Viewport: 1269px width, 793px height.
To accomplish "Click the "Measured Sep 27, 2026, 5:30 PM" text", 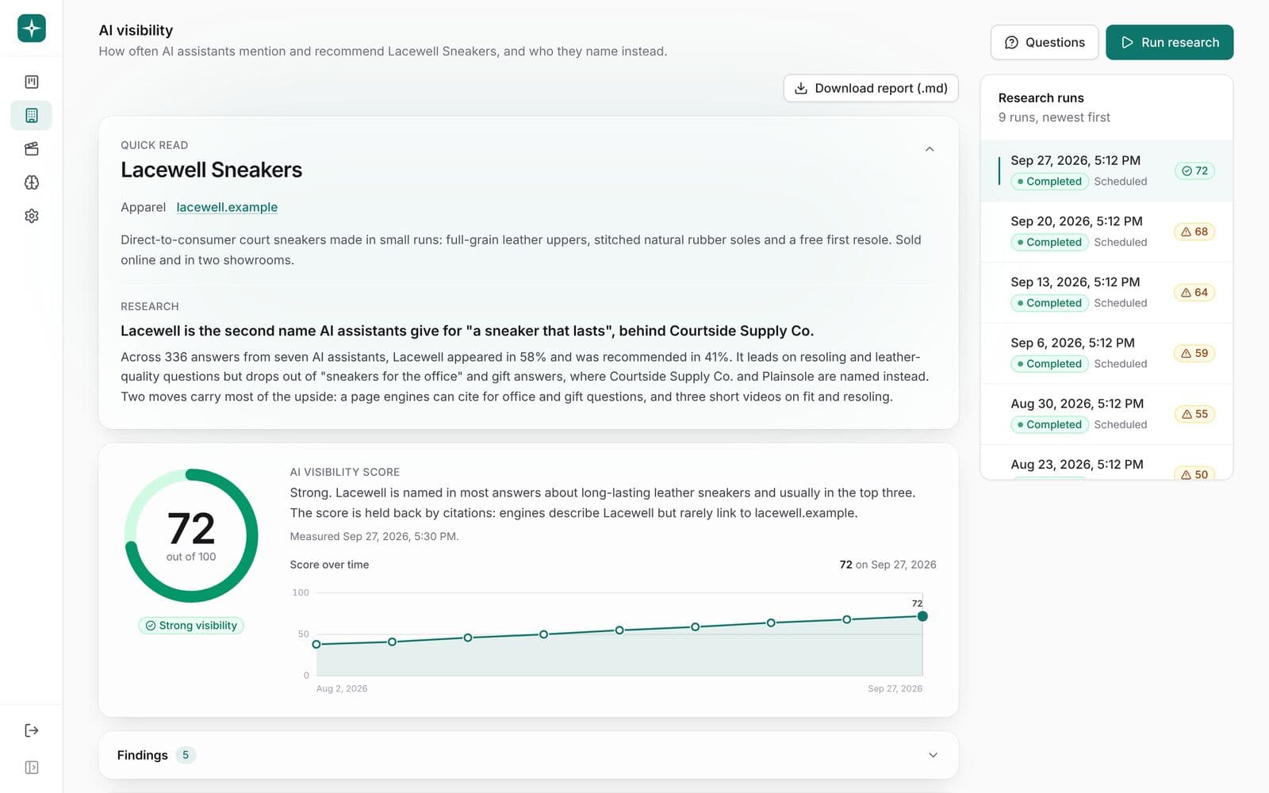I will pos(374,537).
